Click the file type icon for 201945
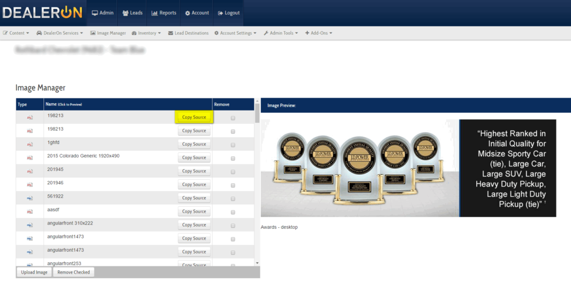Viewport: 571px width, 292px height. pos(30,171)
